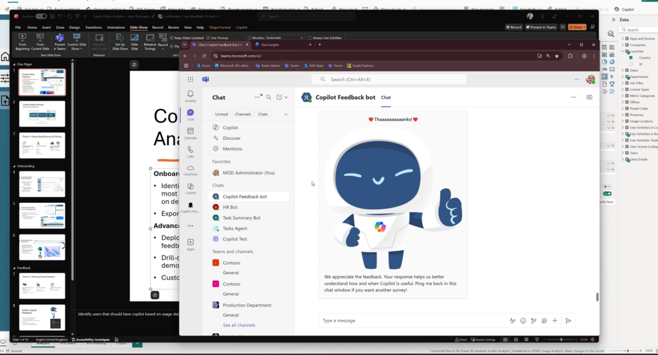The image size is (658, 355).
Task: Open browser extensions puzzle icon
Action: click(570, 56)
